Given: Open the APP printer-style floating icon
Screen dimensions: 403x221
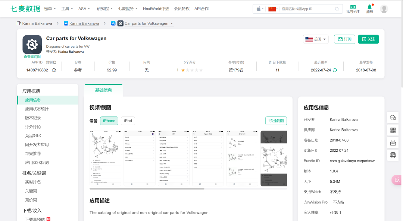Looking at the screenshot, I should 393,155.
